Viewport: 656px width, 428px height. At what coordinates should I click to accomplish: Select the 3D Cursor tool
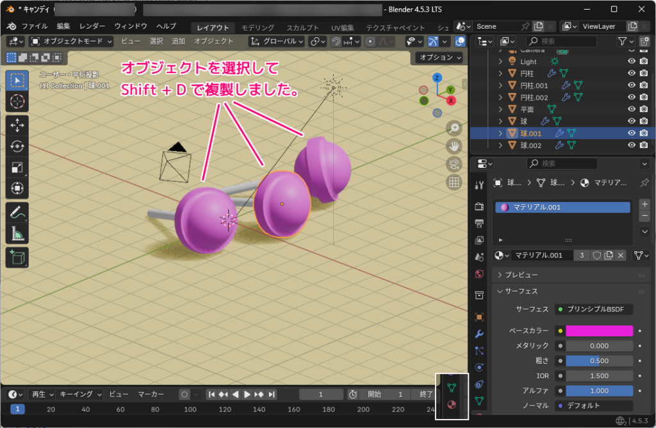pyautogui.click(x=17, y=101)
